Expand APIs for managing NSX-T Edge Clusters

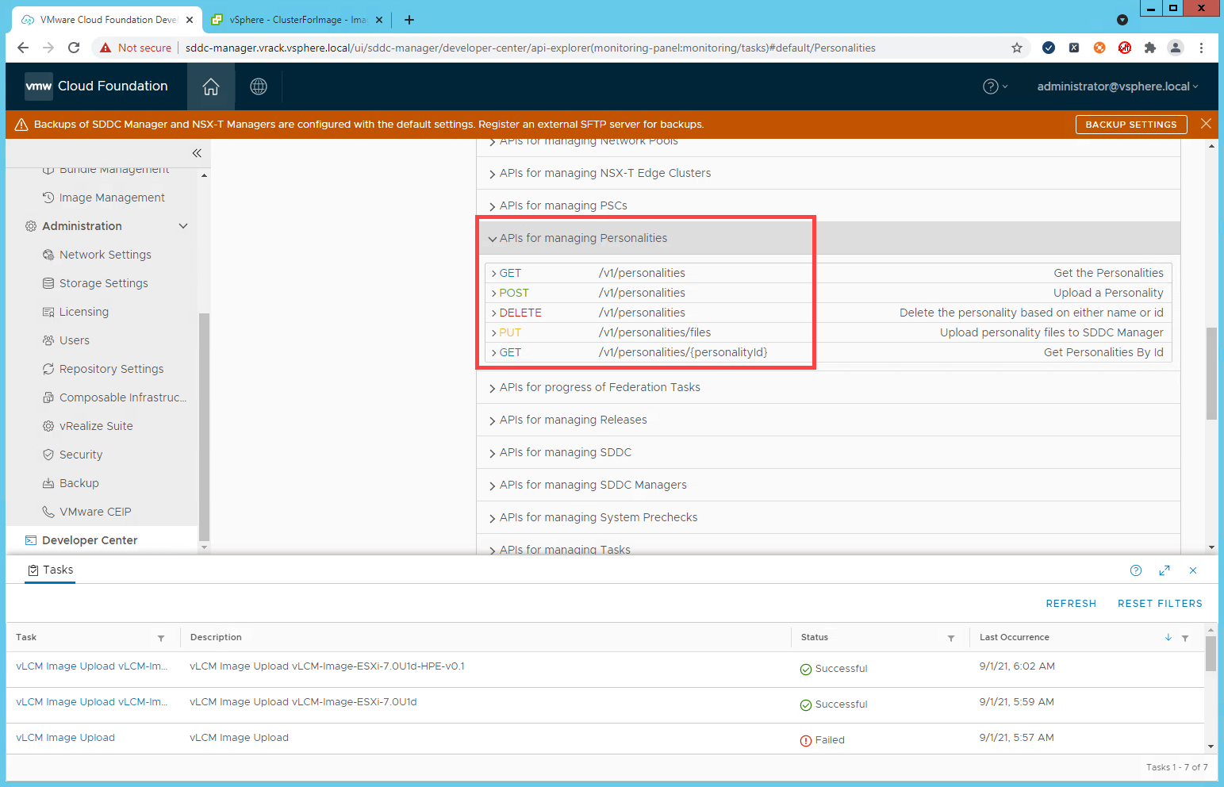pos(828,173)
